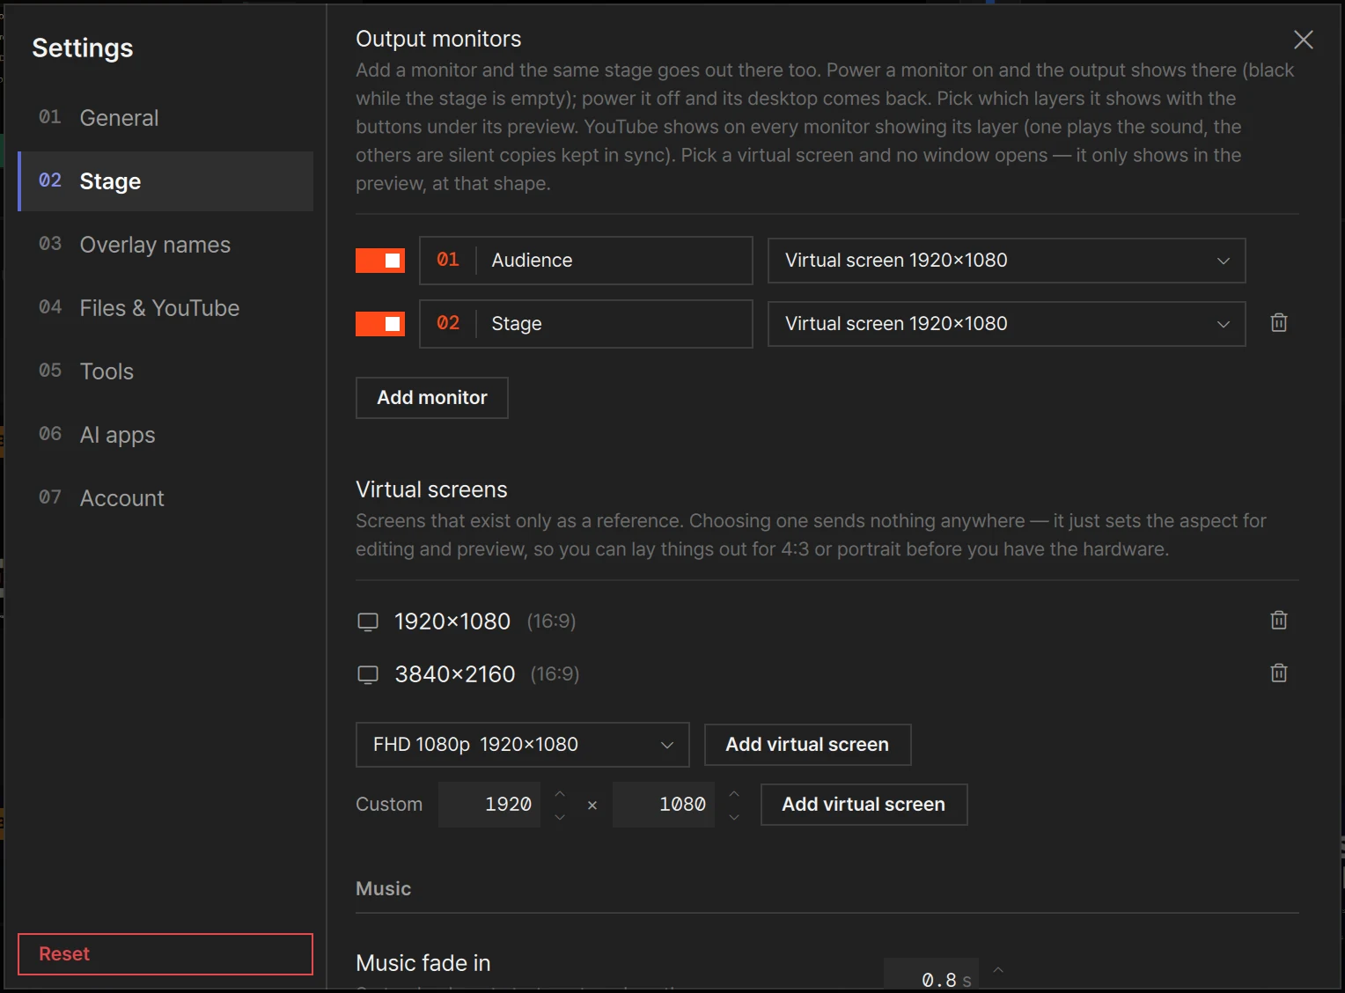This screenshot has height=993, width=1345.
Task: Increase the custom width value
Action: [560, 793]
